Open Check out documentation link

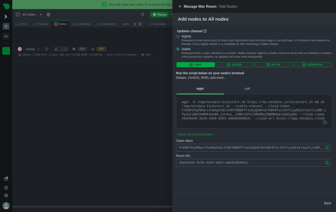point(195,134)
